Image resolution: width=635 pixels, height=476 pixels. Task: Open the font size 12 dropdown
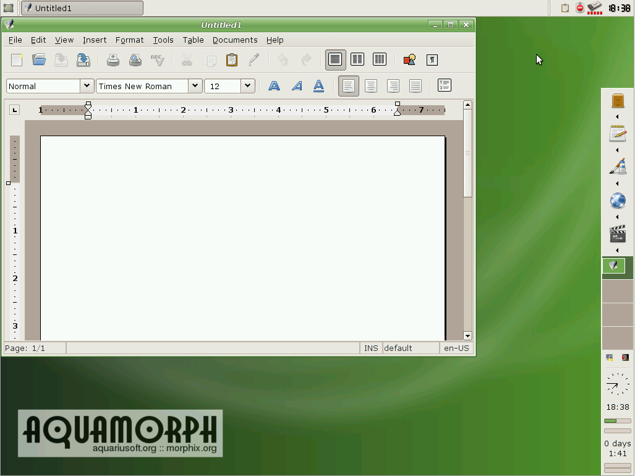248,86
